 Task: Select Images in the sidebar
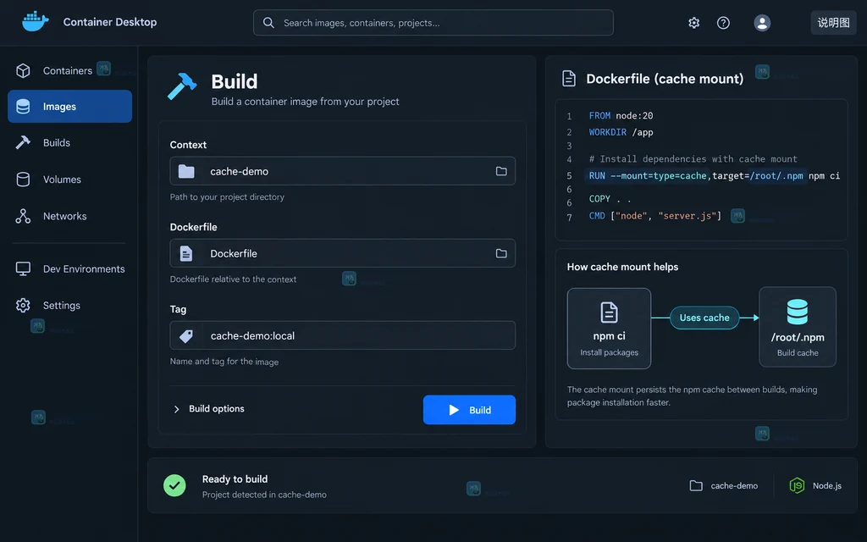tap(69, 106)
